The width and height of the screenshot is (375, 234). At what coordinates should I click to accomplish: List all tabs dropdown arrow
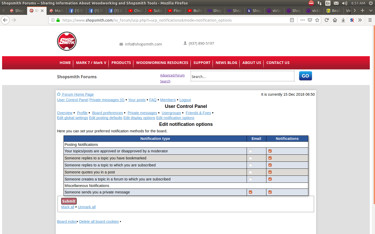[371, 10]
